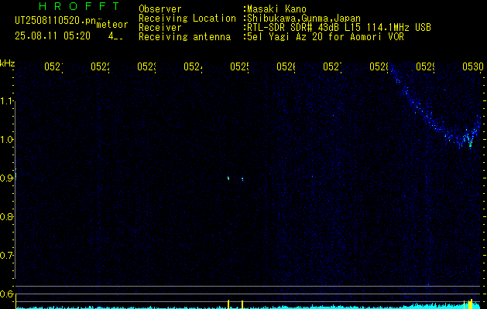This screenshot has width=487, height=309.
Task: Click the meteor count 4__
Action: pos(115,36)
